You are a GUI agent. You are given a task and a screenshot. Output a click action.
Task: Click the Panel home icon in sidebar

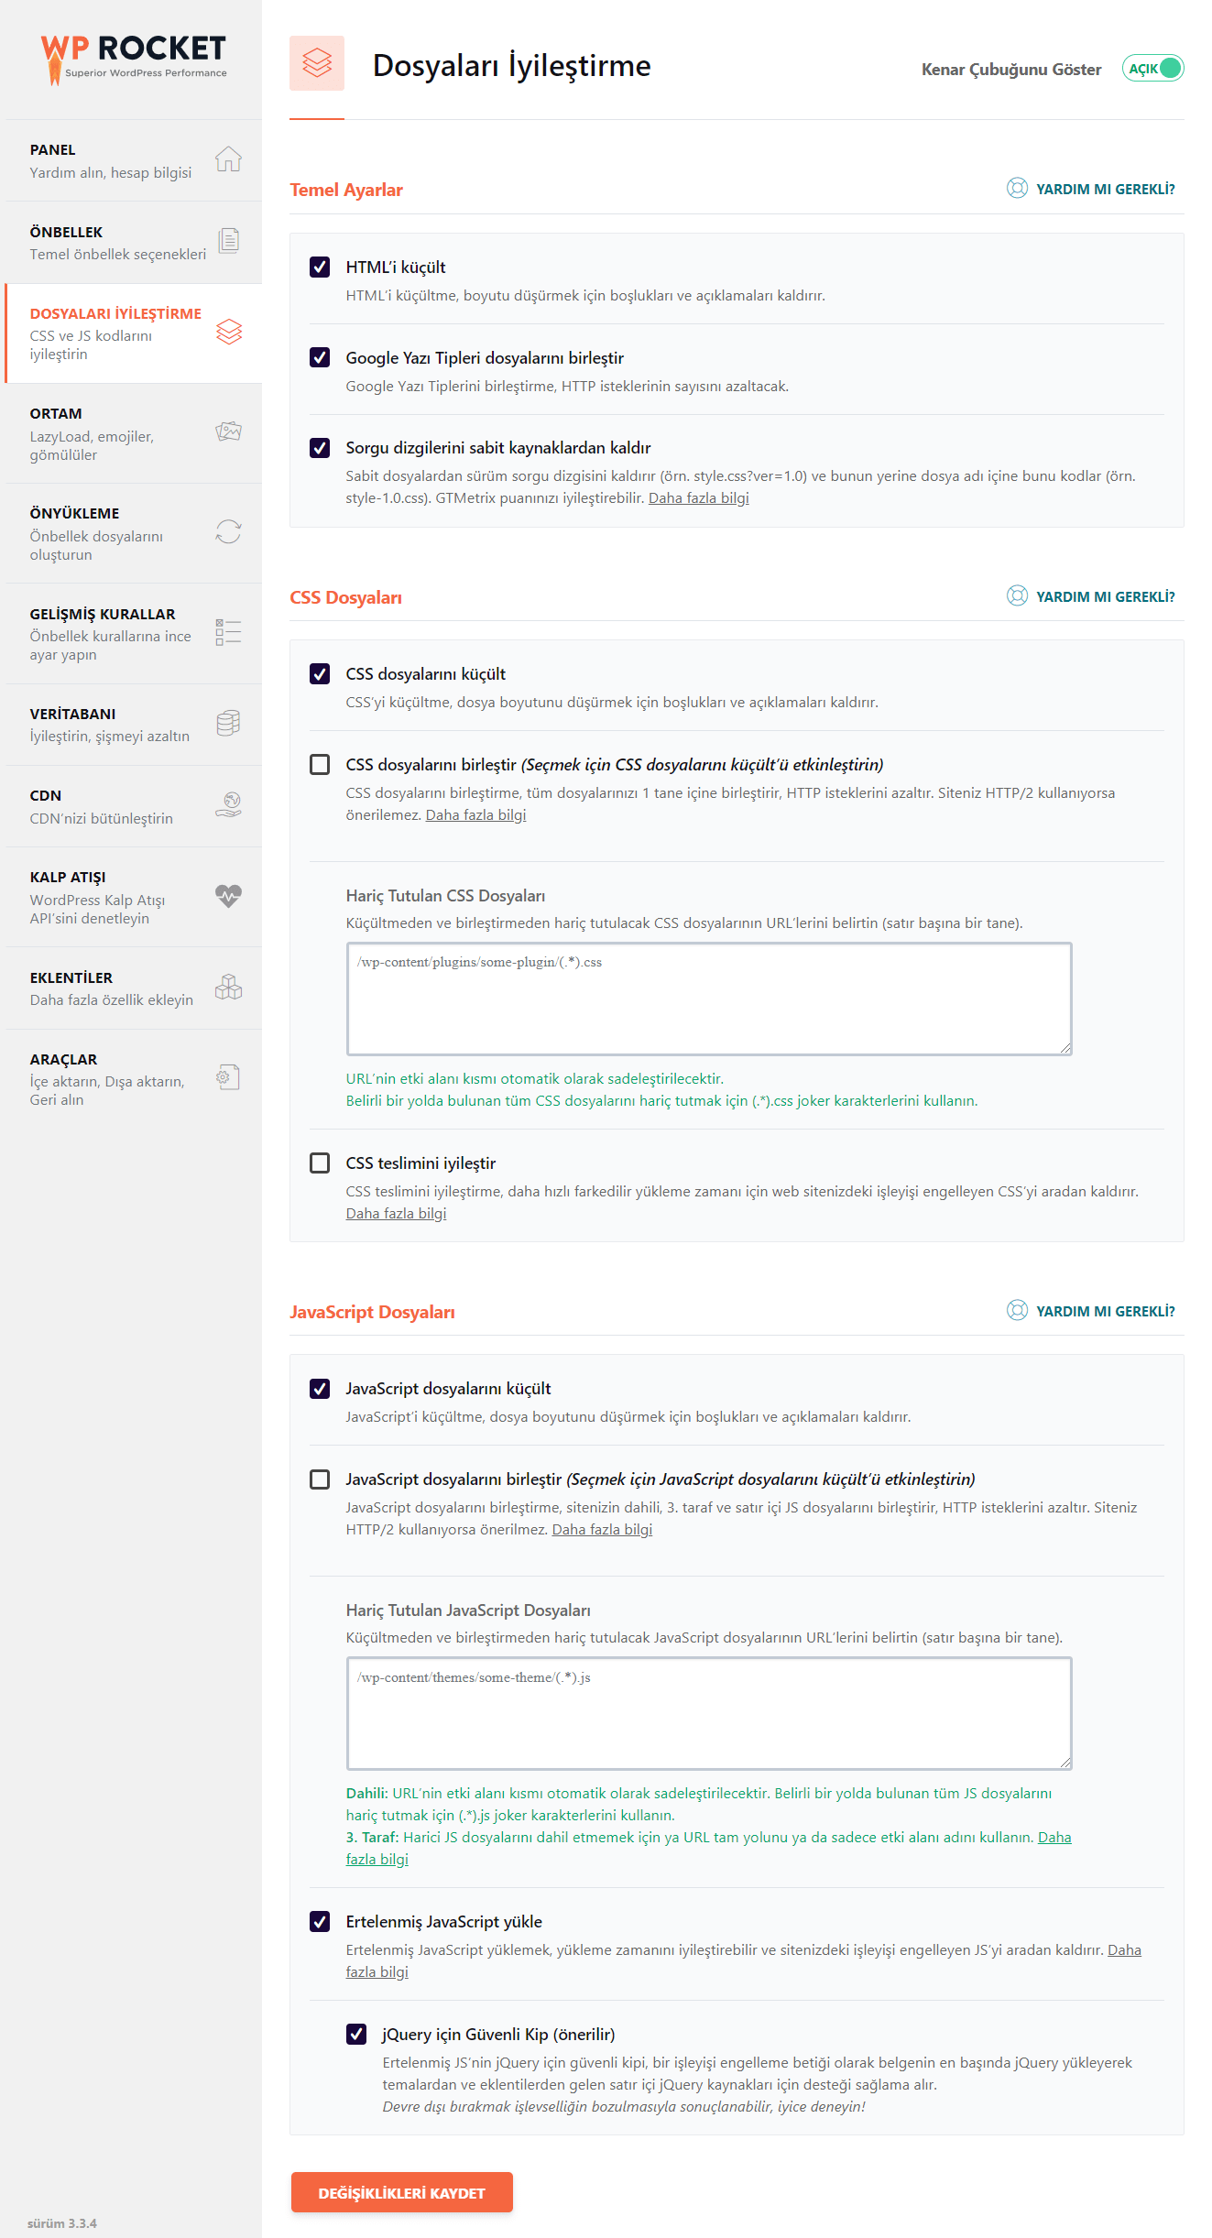point(228,159)
